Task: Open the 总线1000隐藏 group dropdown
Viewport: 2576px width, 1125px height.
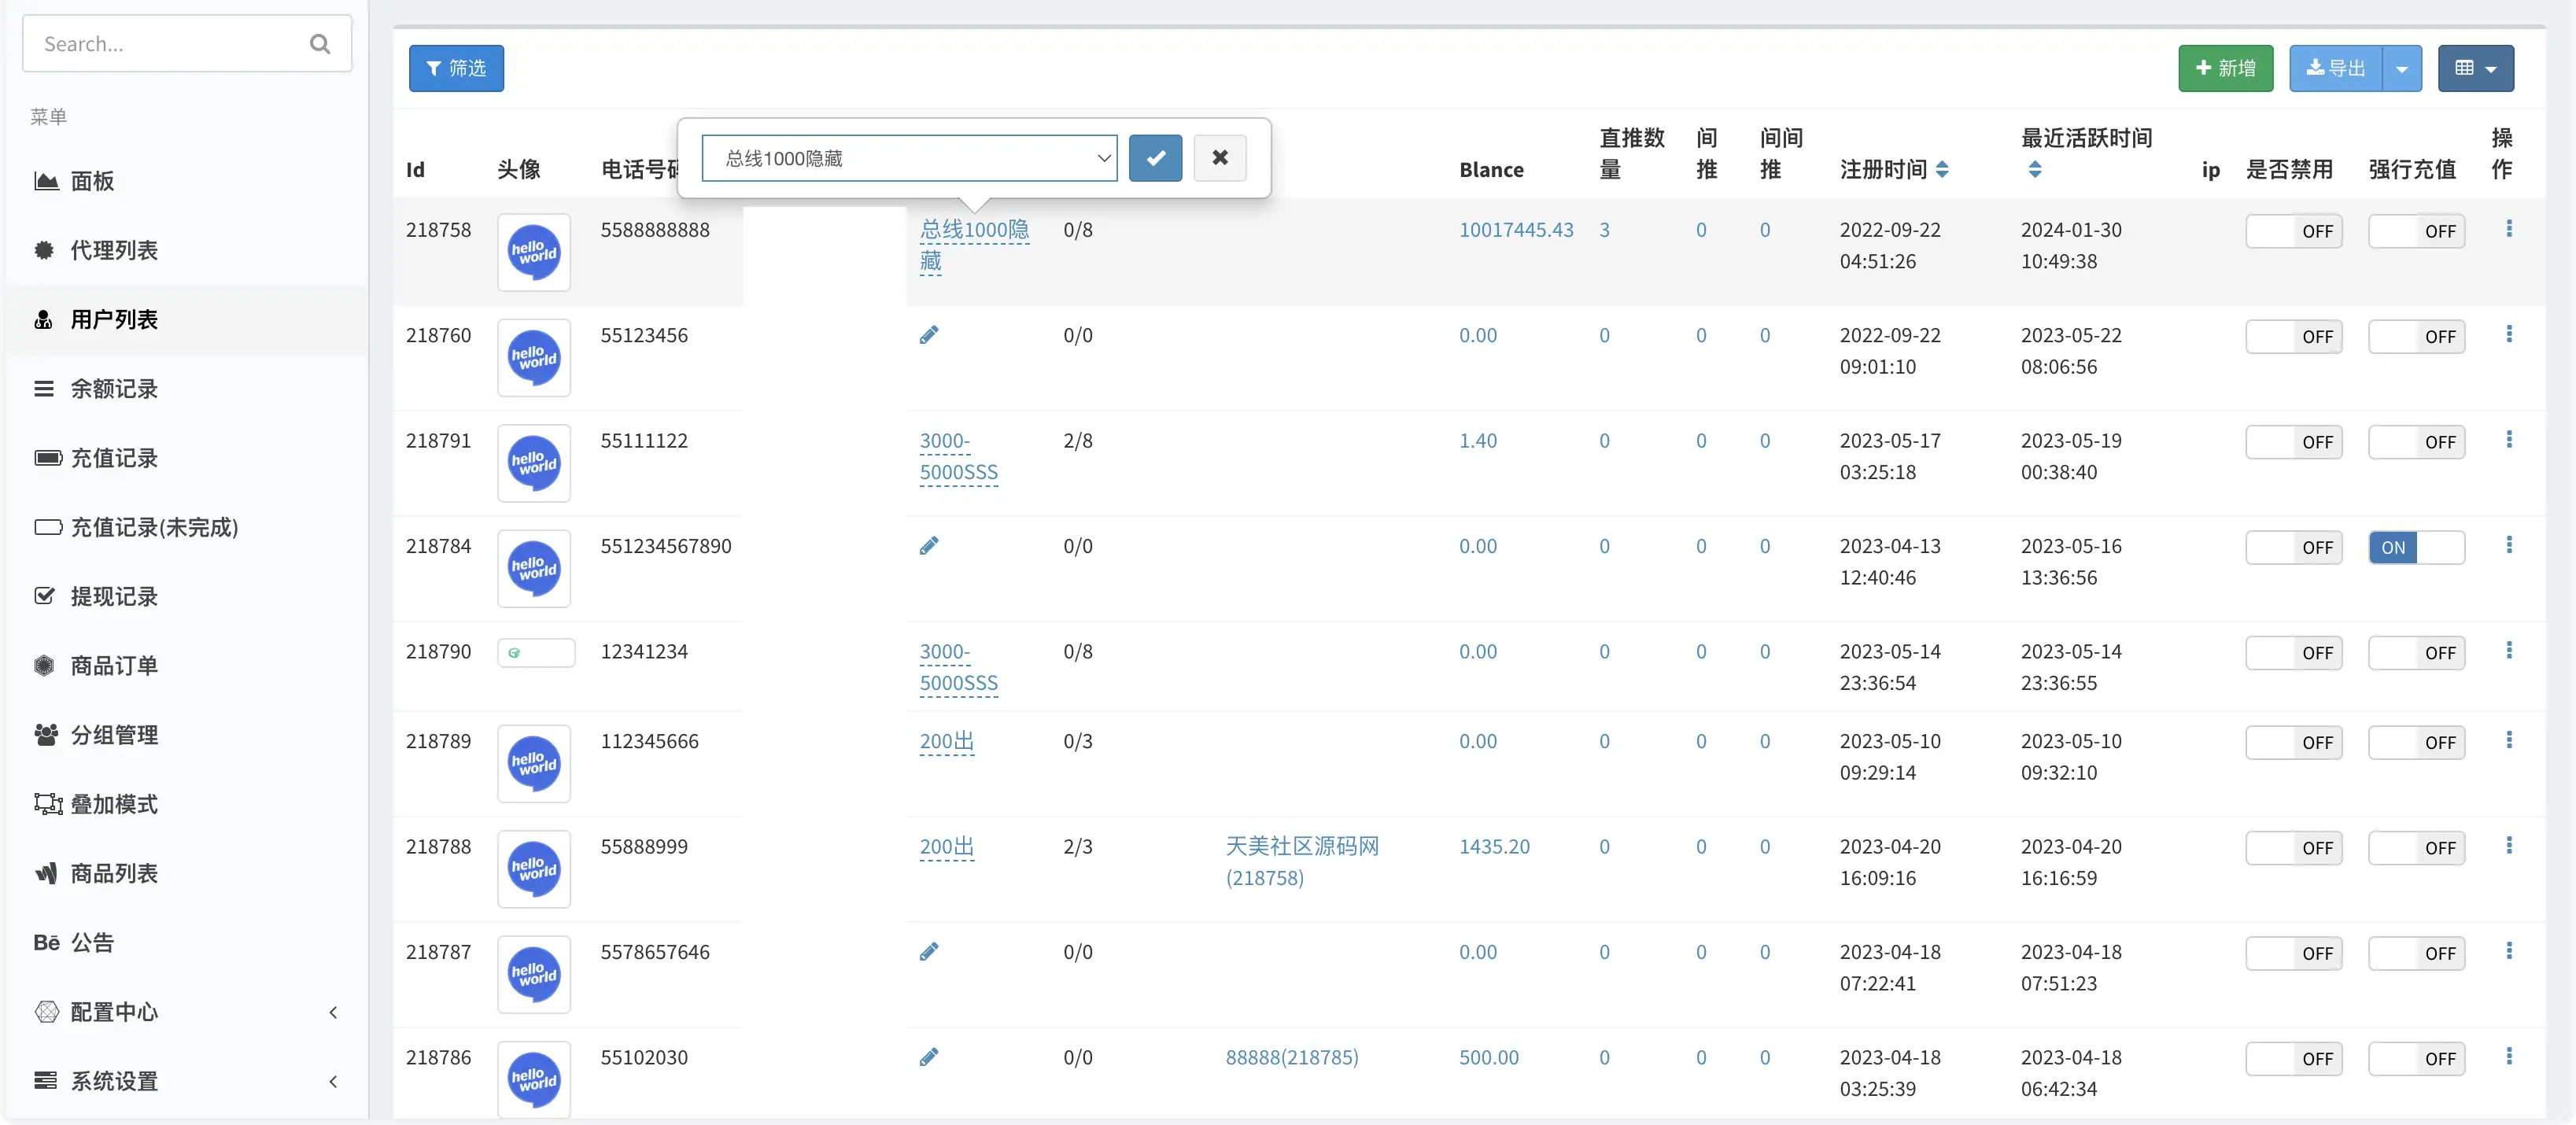Action: pos(909,158)
